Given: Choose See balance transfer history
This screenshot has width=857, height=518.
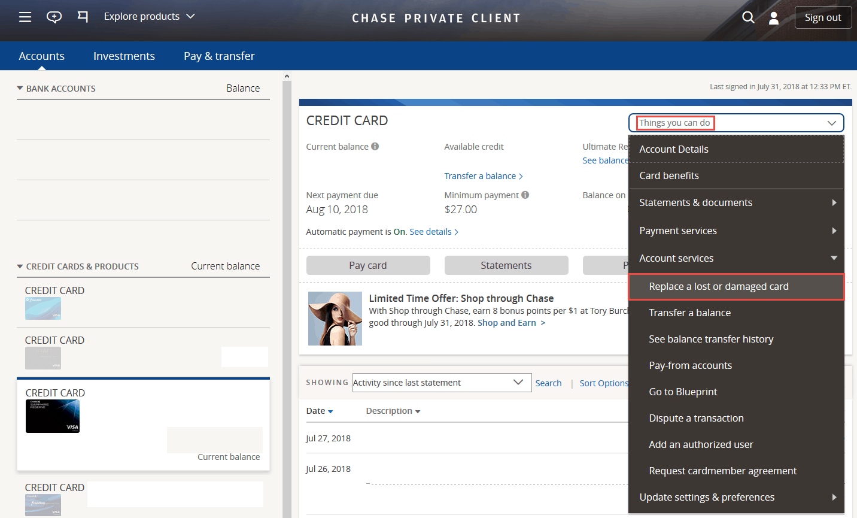Looking at the screenshot, I should pos(737,339).
